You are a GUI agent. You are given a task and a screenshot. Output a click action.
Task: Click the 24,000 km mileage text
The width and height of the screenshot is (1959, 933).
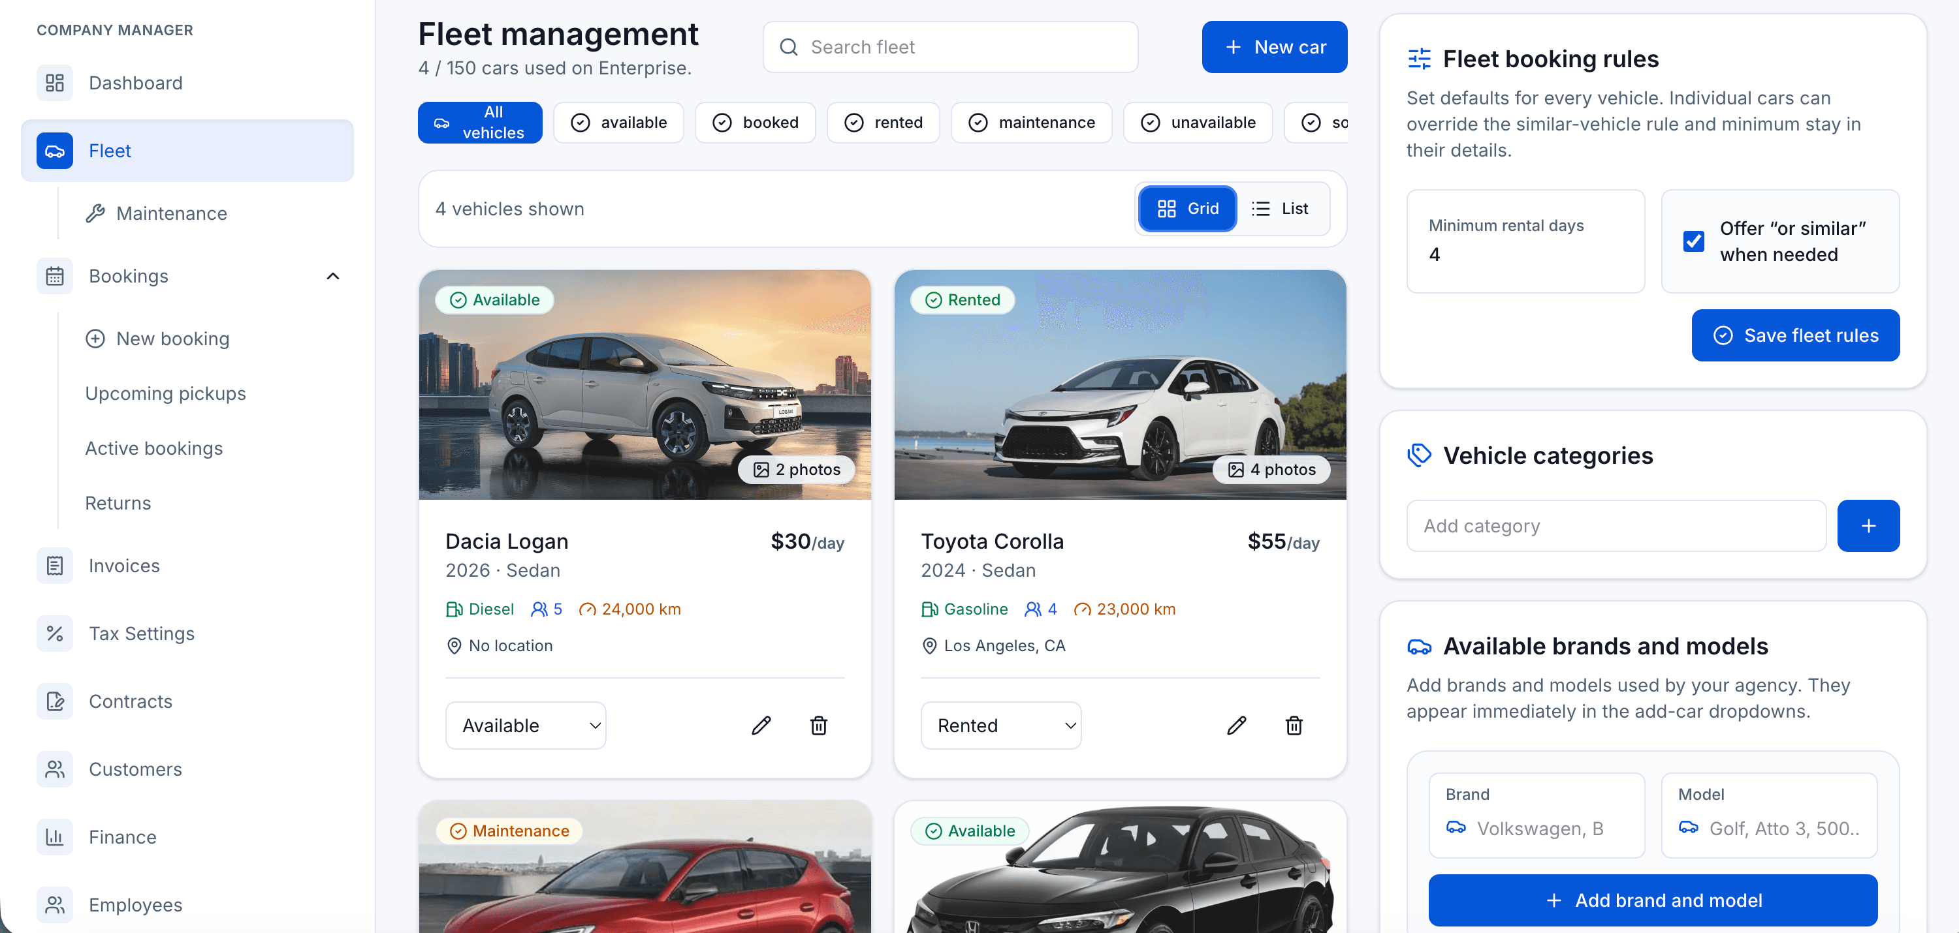click(641, 609)
